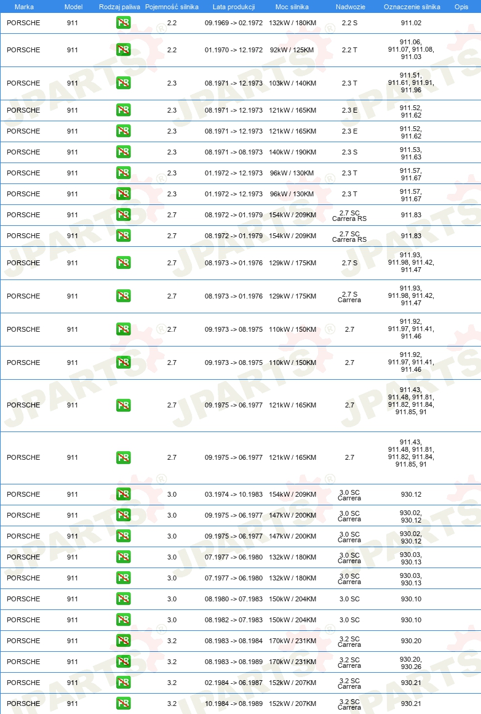The height and width of the screenshot is (714, 481).
Task: Click the Model column header
Action: pyautogui.click(x=73, y=7)
